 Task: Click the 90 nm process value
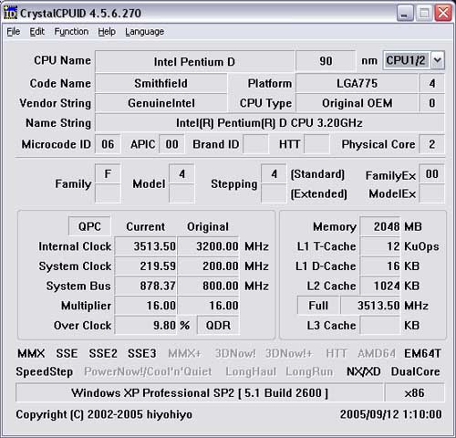click(x=326, y=61)
